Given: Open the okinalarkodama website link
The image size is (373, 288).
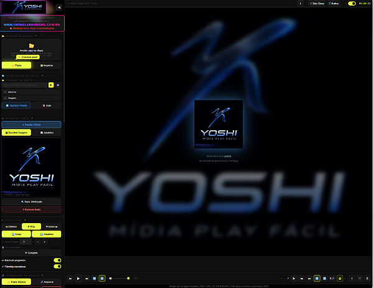Looking at the screenshot, I should (32, 24).
